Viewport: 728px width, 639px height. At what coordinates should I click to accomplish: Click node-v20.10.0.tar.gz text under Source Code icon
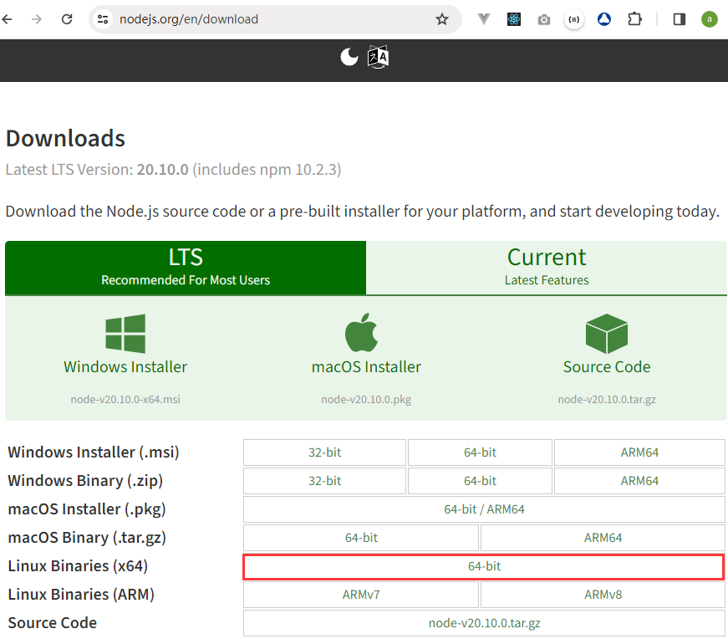[607, 400]
